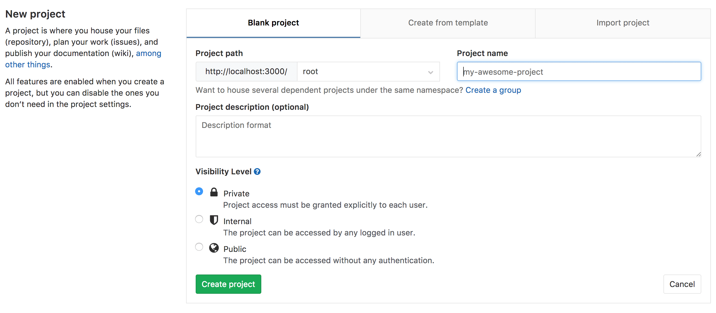Click the namespace dropdown arrow for root

click(430, 71)
